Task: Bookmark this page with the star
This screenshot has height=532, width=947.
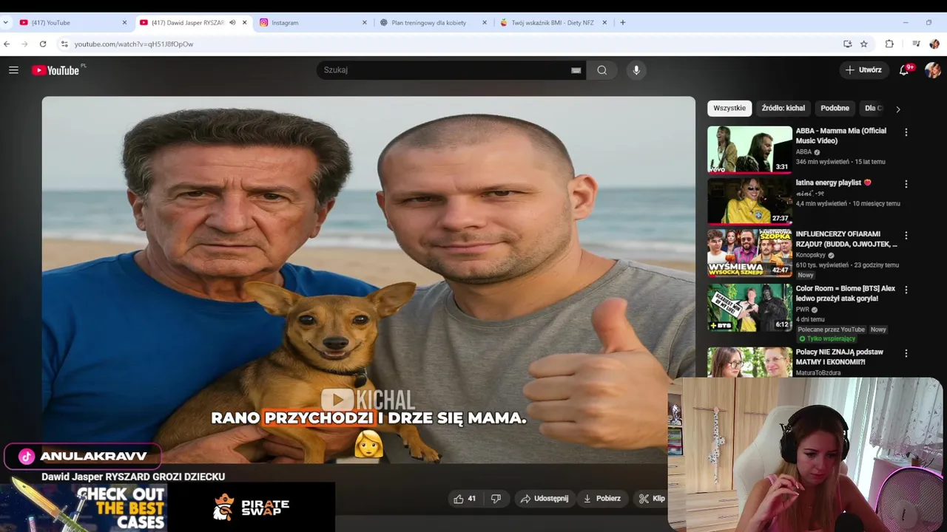Action: (863, 44)
